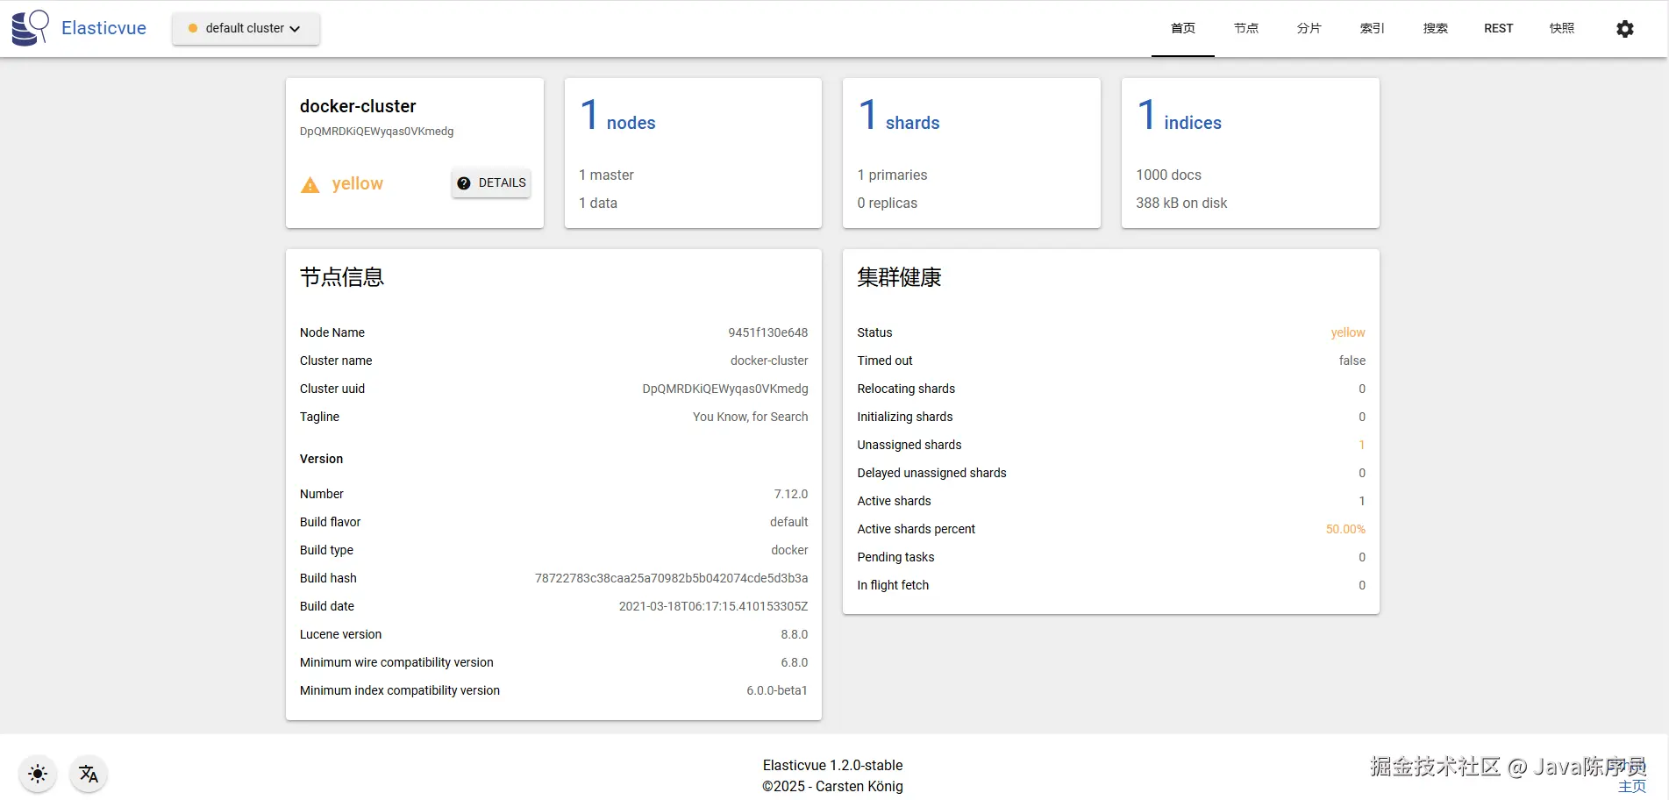Click the Cluster name value docker-cluster
This screenshot has width=1669, height=800.
769,361
